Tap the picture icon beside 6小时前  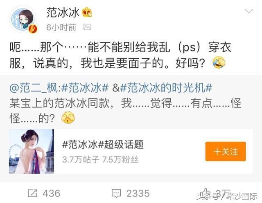click(87, 27)
